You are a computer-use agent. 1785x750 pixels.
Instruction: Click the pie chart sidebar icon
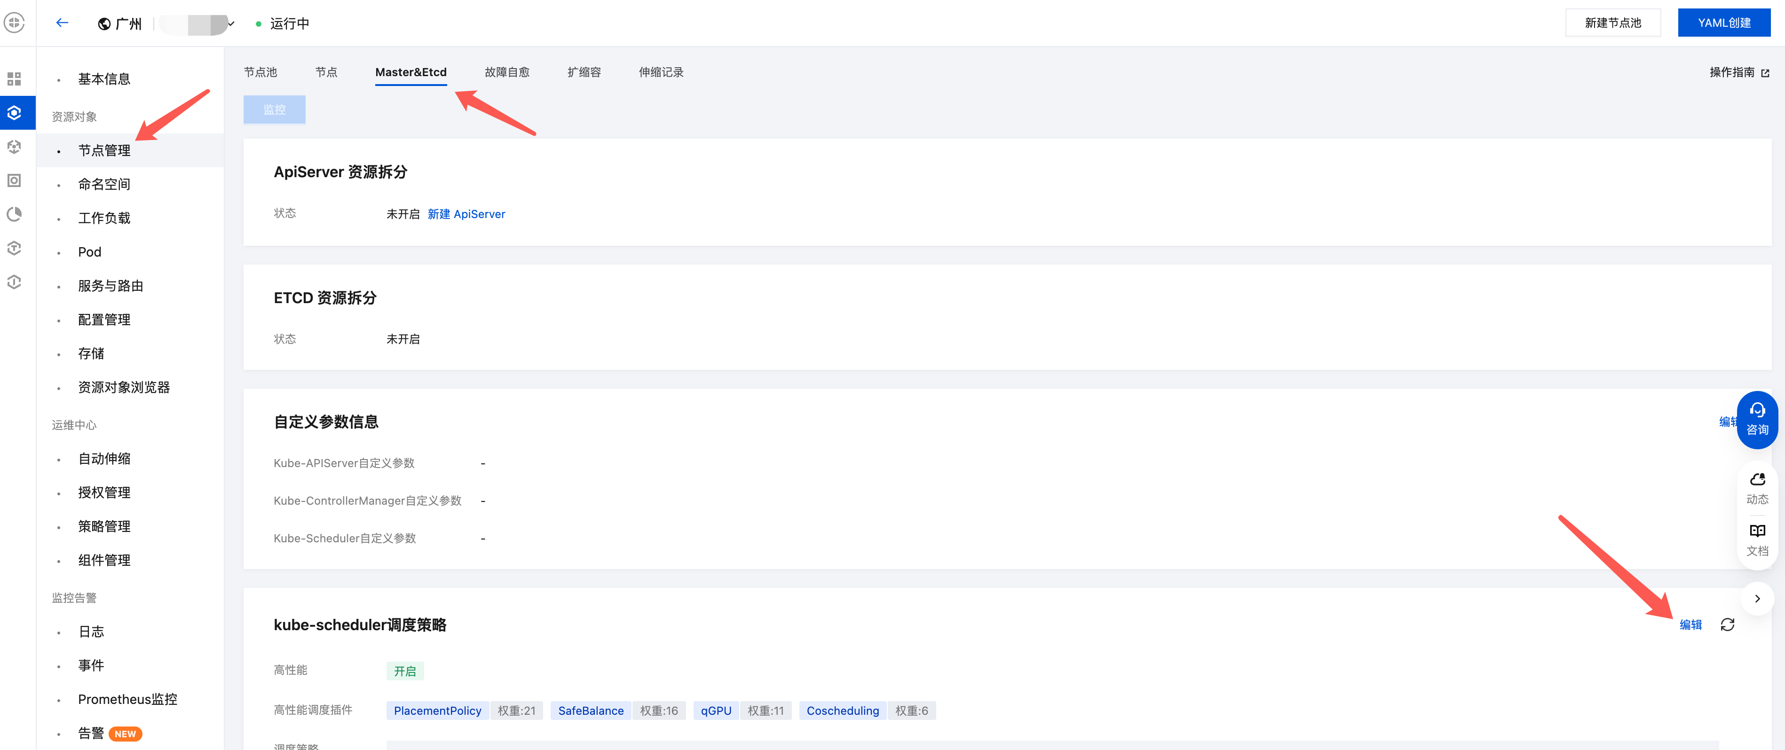click(x=14, y=214)
